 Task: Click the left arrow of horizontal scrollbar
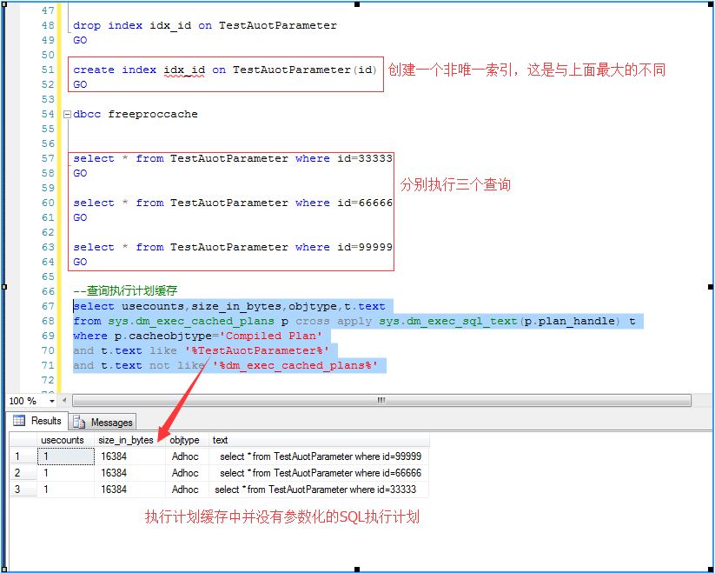67,401
